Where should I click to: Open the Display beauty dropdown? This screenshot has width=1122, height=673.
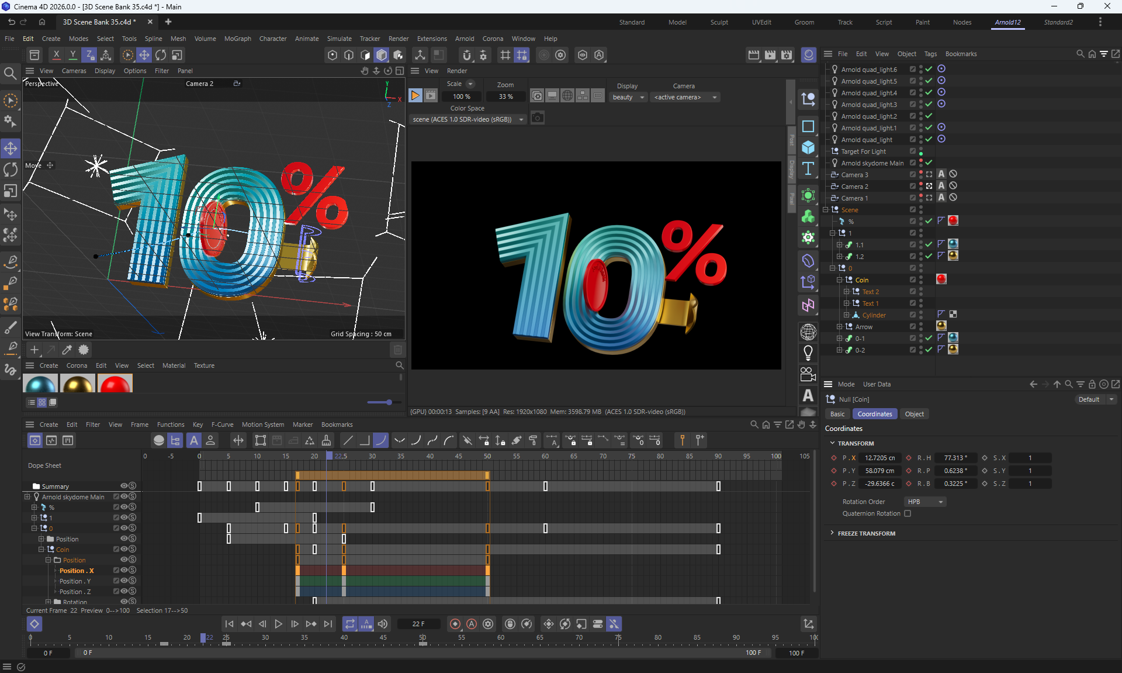[x=628, y=97]
